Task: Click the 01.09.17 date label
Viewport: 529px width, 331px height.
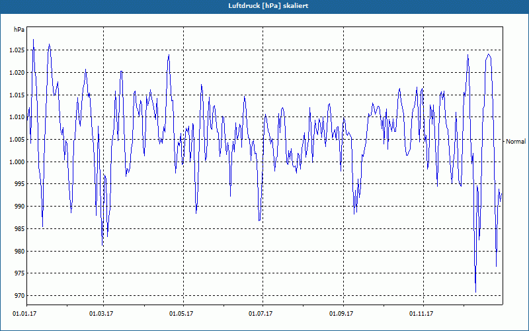Action: pos(341,314)
